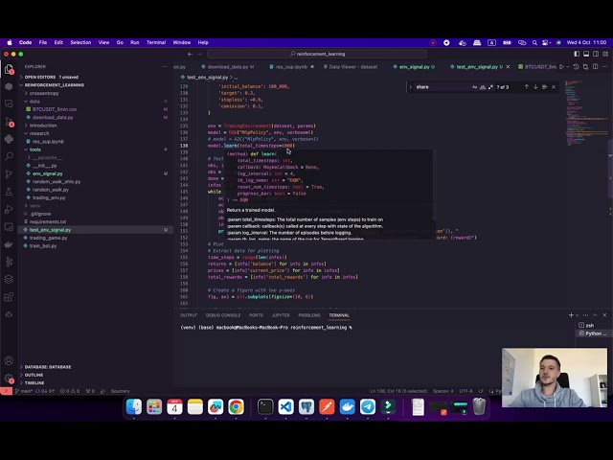This screenshot has height=460, width=613.
Task: Expand the Outline section
Action: pos(34,375)
